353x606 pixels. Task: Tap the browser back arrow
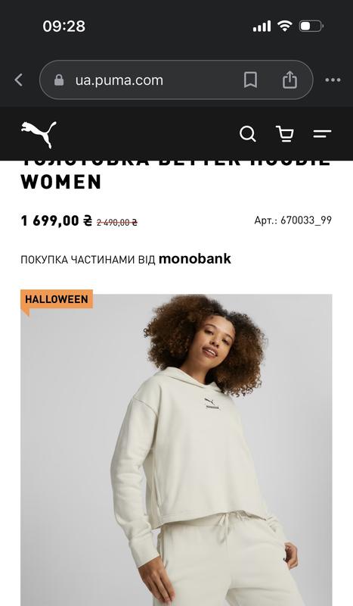[x=18, y=80]
